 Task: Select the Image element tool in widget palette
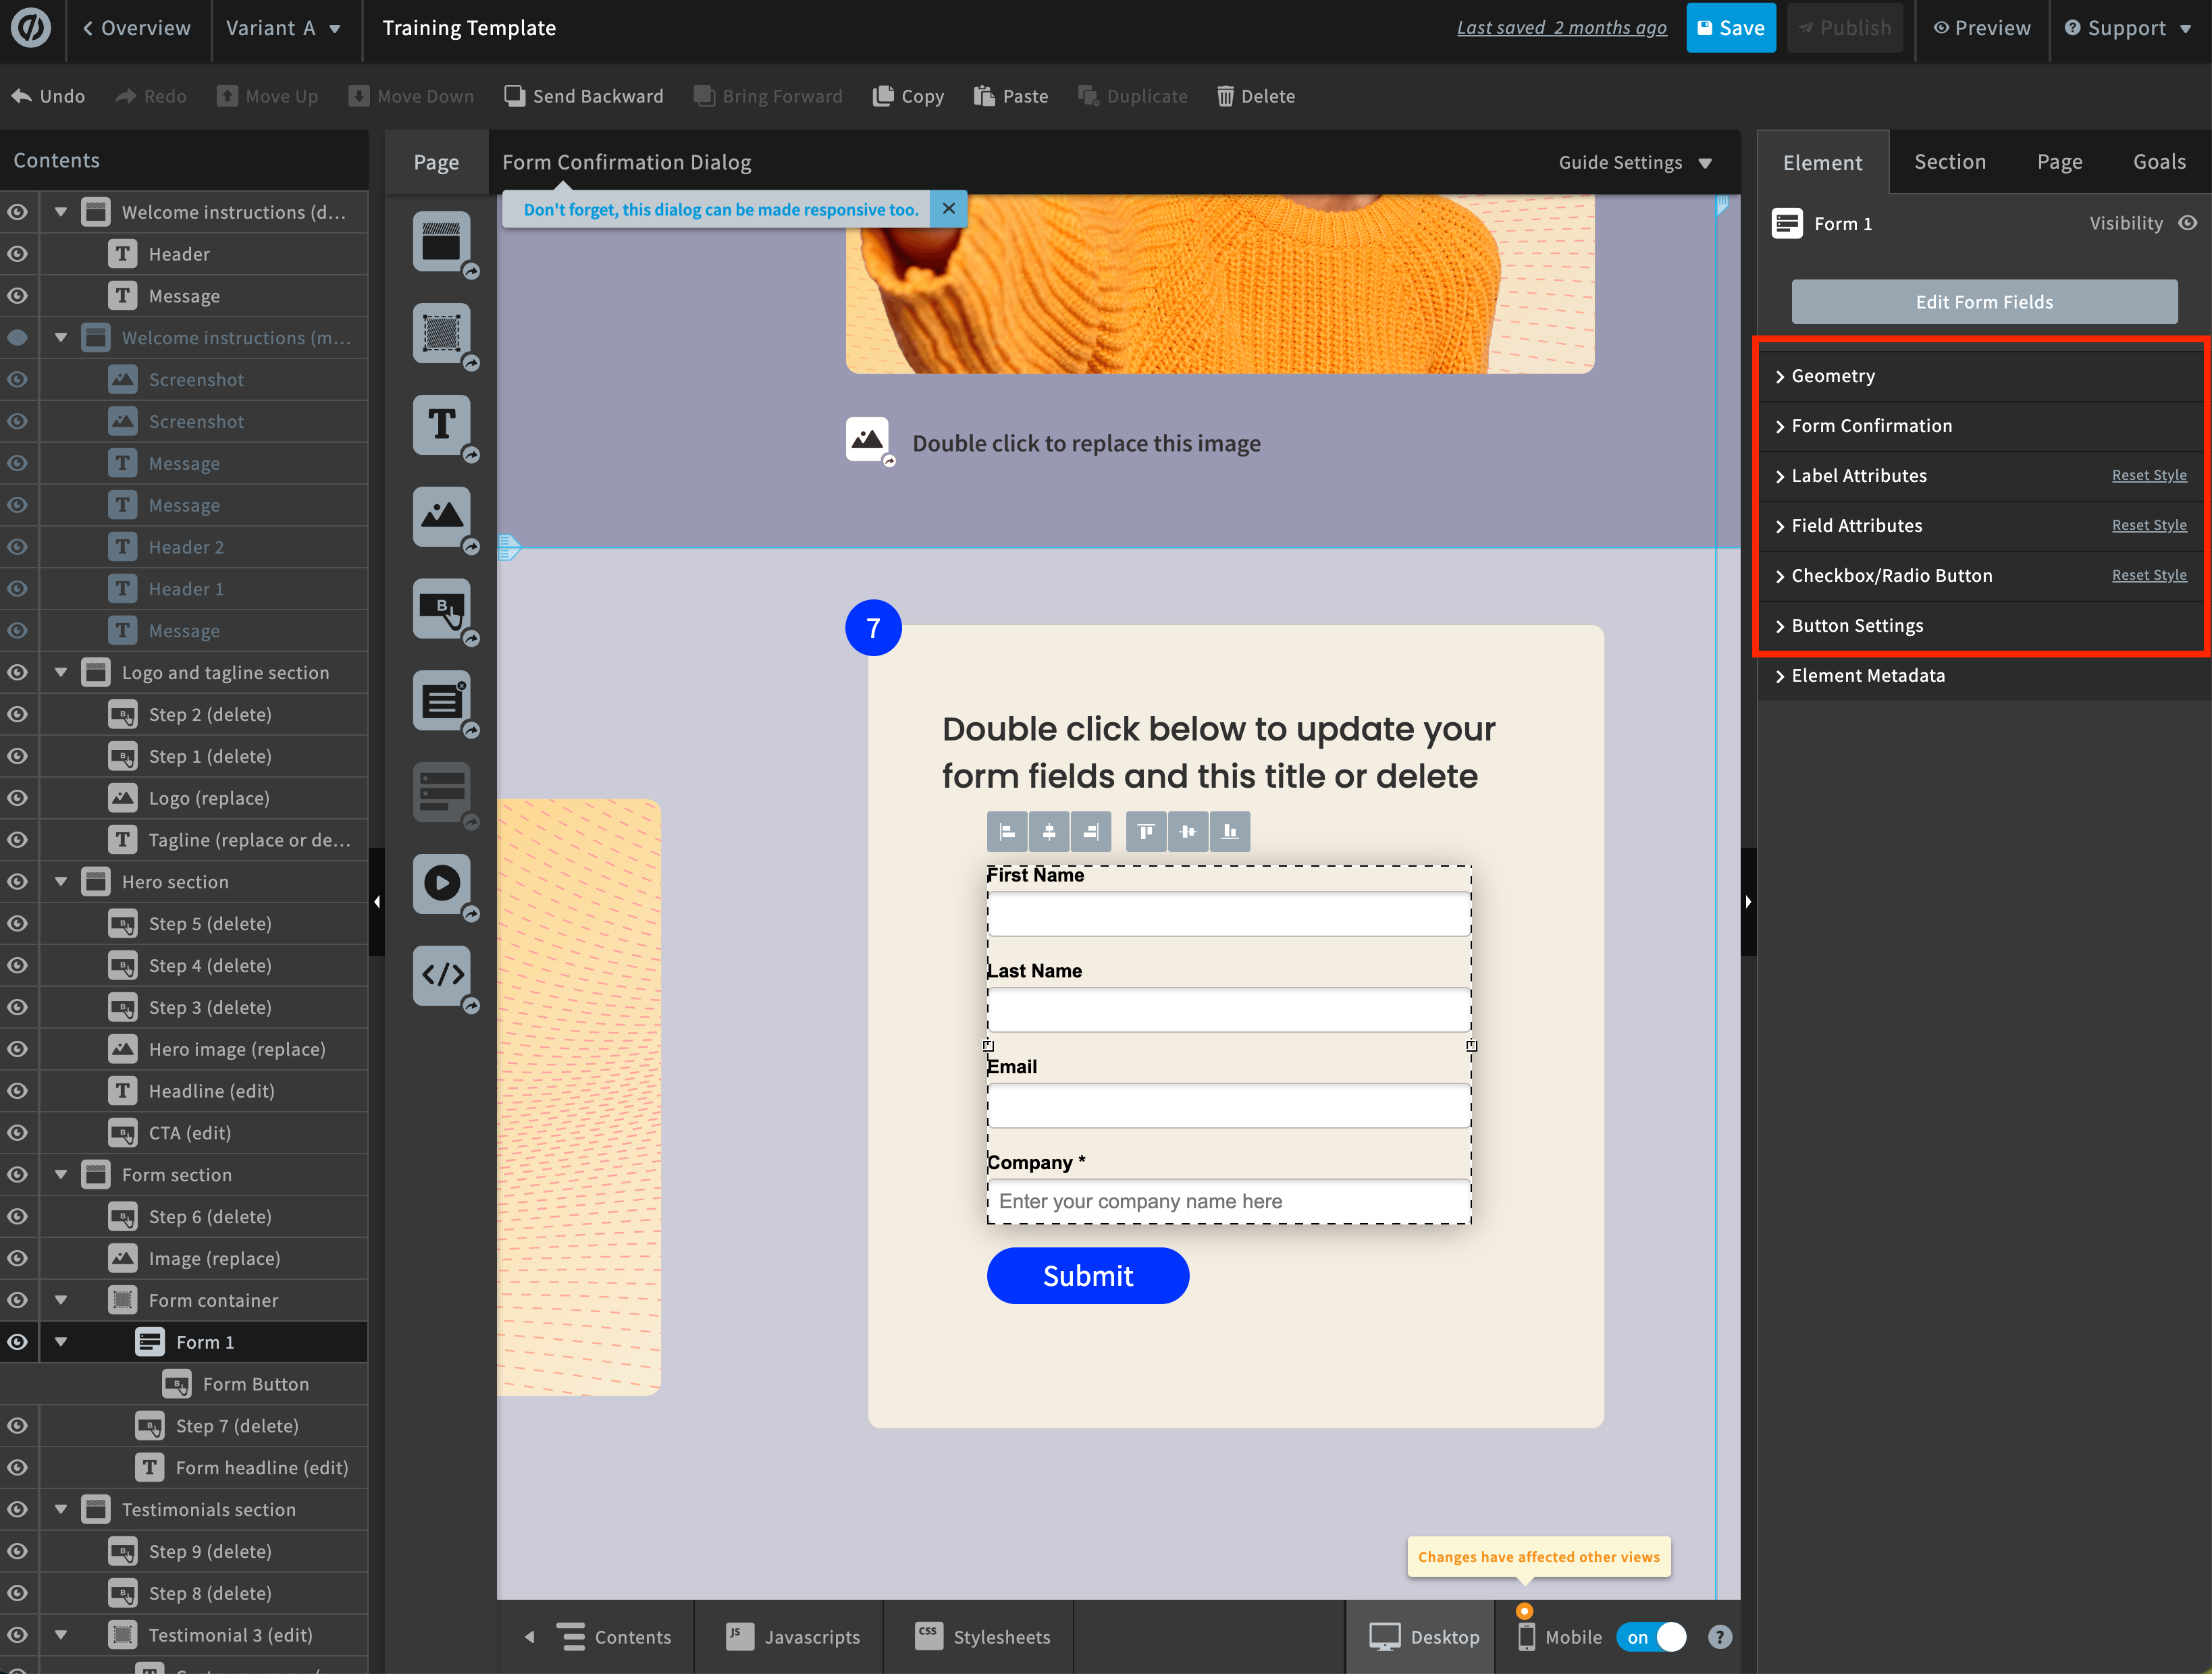point(441,516)
